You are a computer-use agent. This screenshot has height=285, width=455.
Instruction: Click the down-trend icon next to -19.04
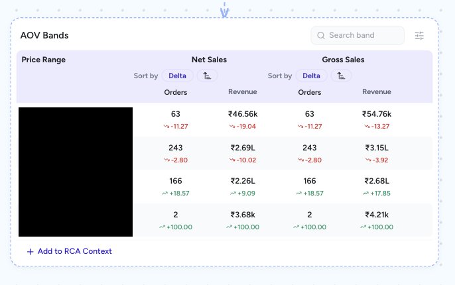(x=232, y=127)
